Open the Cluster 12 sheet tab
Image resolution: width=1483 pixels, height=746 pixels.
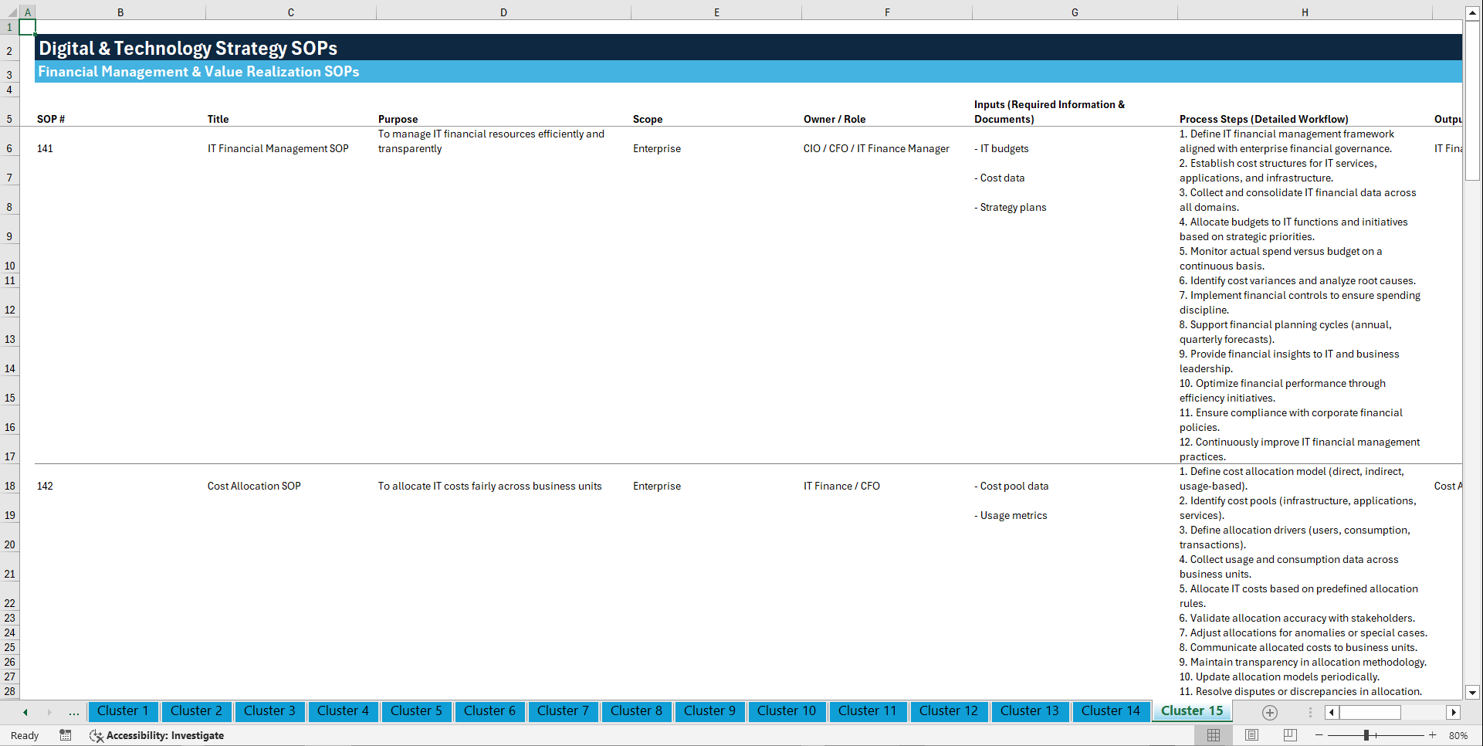[949, 711]
